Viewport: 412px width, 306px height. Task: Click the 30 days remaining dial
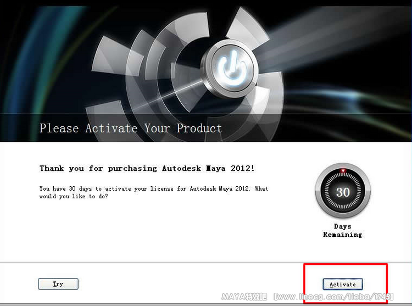tap(343, 191)
